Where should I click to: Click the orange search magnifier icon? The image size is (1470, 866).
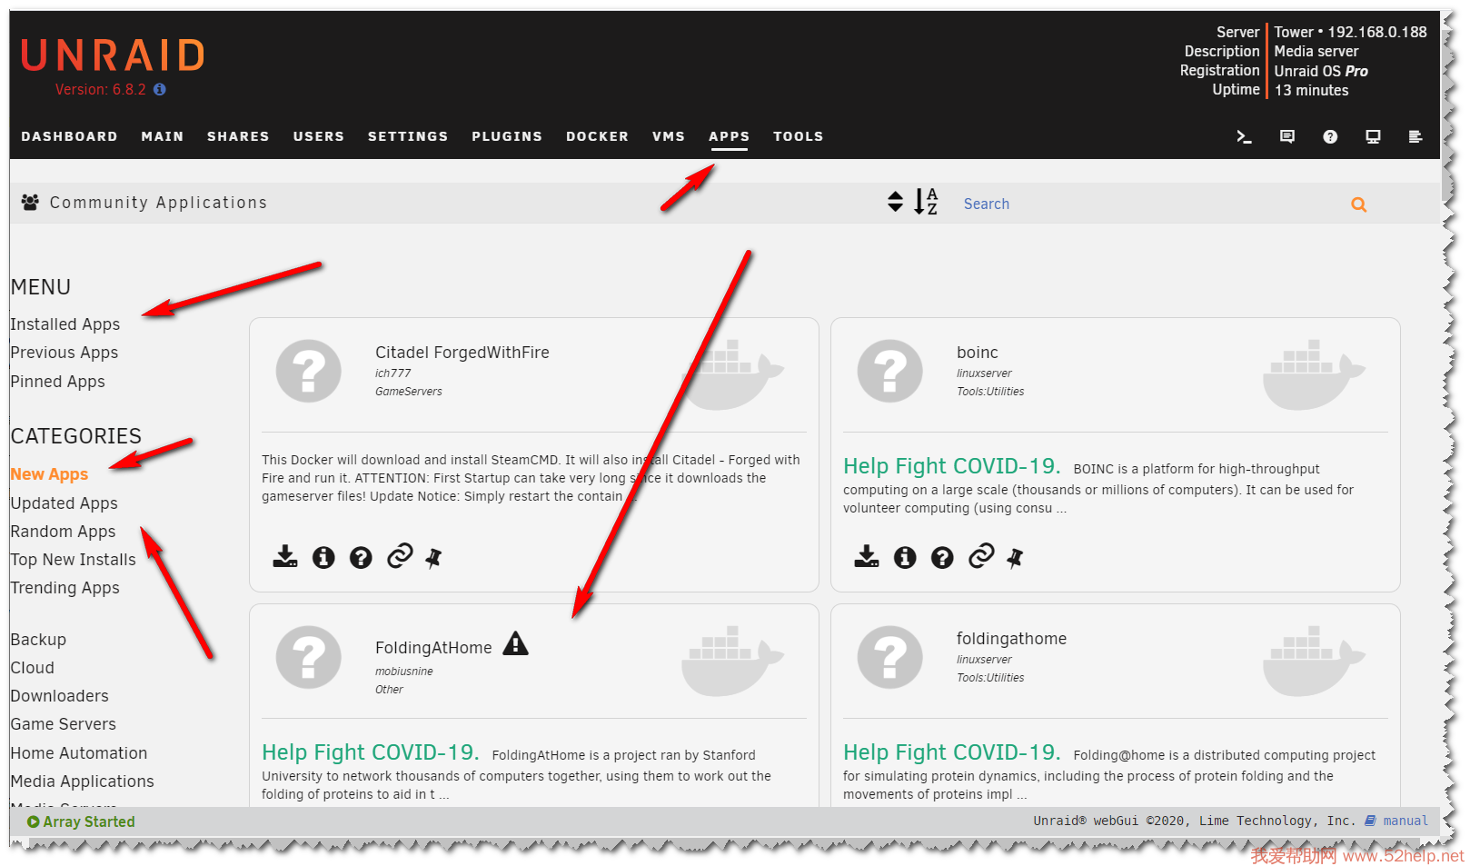[x=1358, y=204]
